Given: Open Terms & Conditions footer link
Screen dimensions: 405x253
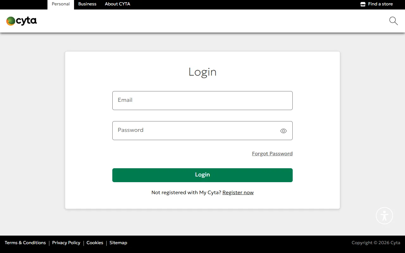Looking at the screenshot, I should click(25, 243).
